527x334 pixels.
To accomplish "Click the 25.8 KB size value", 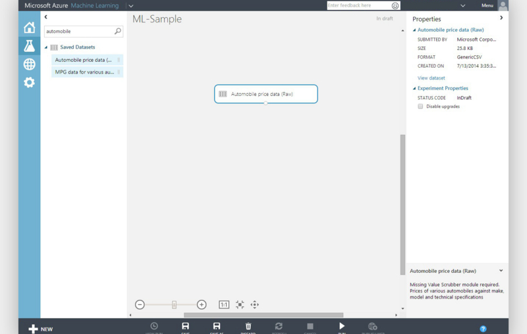I will tap(465, 48).
